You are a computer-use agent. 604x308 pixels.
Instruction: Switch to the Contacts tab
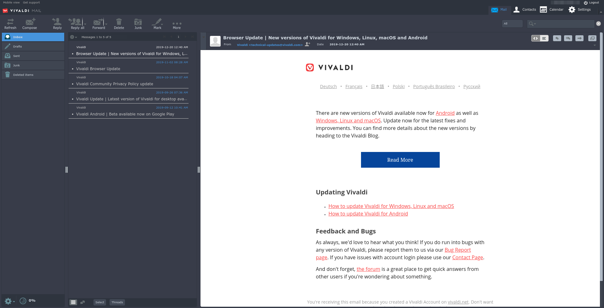click(524, 9)
